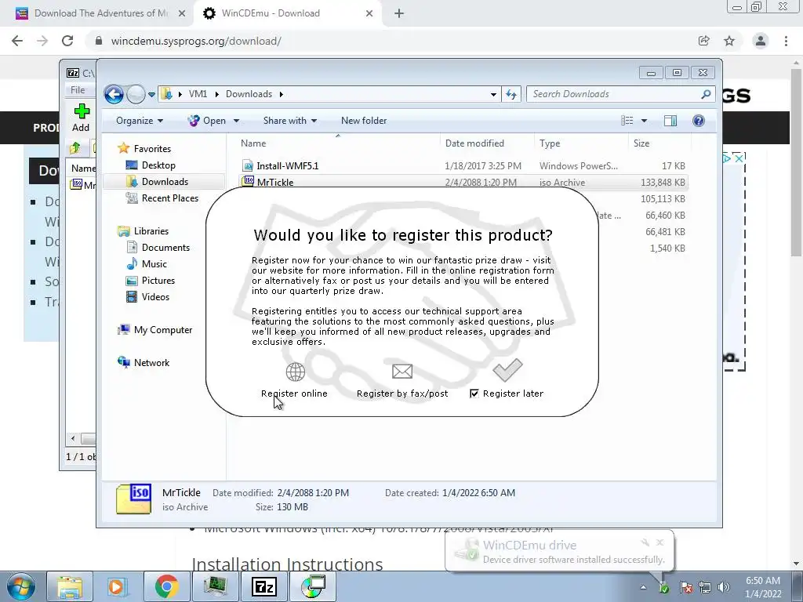Close the advertisement with the X icon

pyautogui.click(x=739, y=158)
